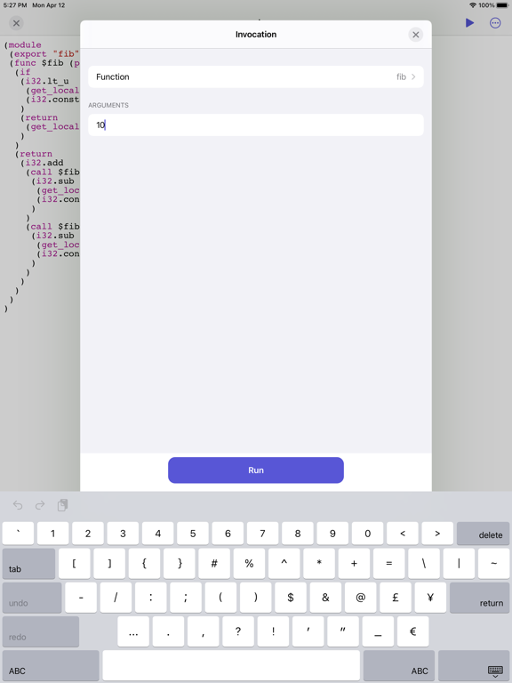Focus the Arguments input field
The image size is (512, 683).
coord(256,125)
